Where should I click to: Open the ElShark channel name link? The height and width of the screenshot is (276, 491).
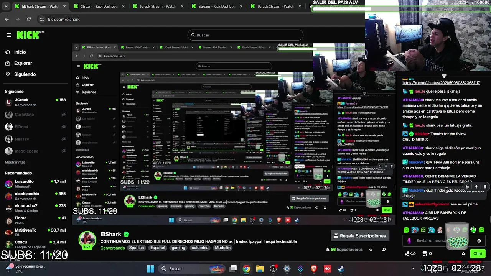point(111,234)
